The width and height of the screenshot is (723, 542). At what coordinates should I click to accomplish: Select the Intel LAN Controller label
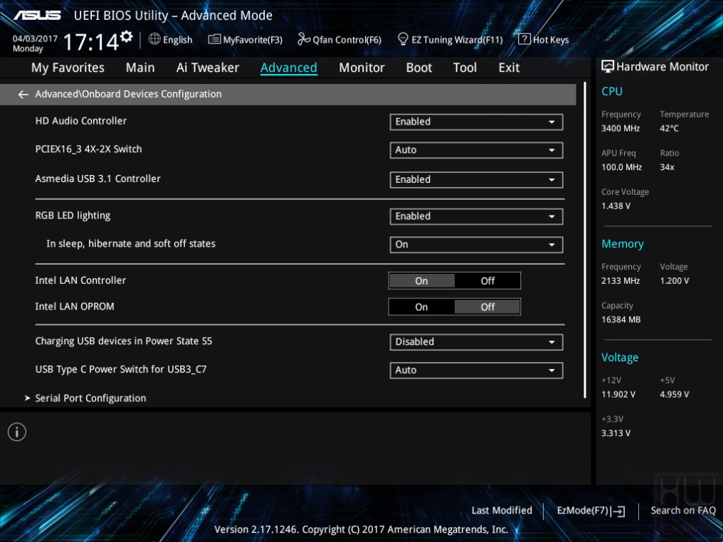pos(80,280)
